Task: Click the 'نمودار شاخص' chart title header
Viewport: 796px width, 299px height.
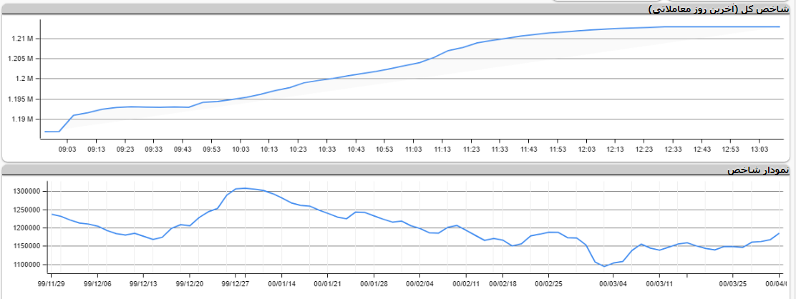Action: (x=759, y=170)
